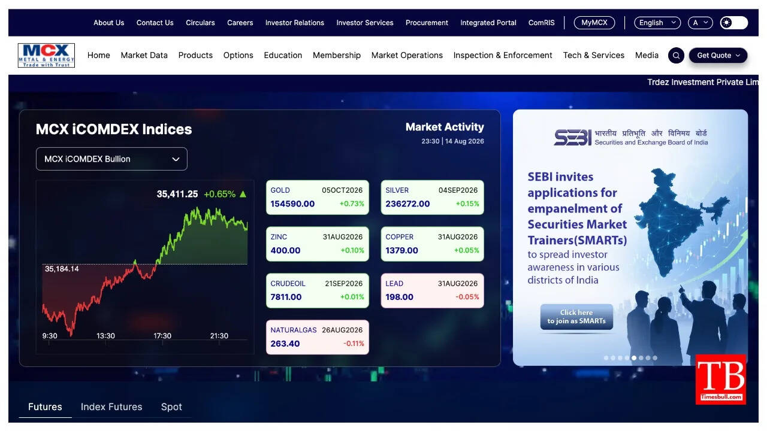Expand the Get Quote dropdown
This screenshot has width=767, height=431.
point(718,55)
